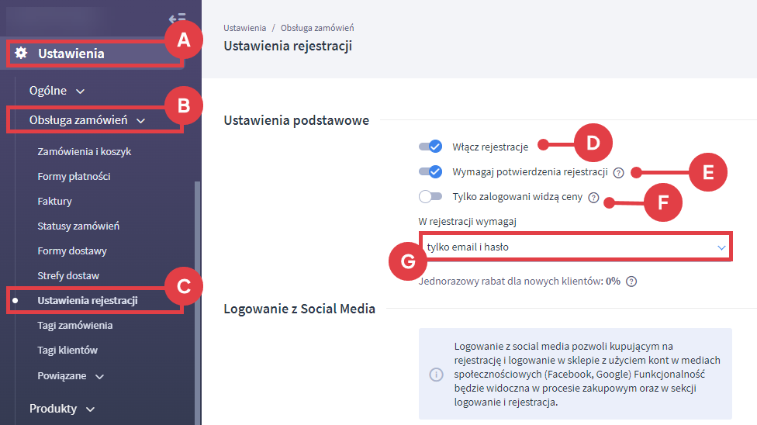This screenshot has height=425, width=757.
Task: Collapse the sidebar with the arrow icon
Action: coord(177,19)
